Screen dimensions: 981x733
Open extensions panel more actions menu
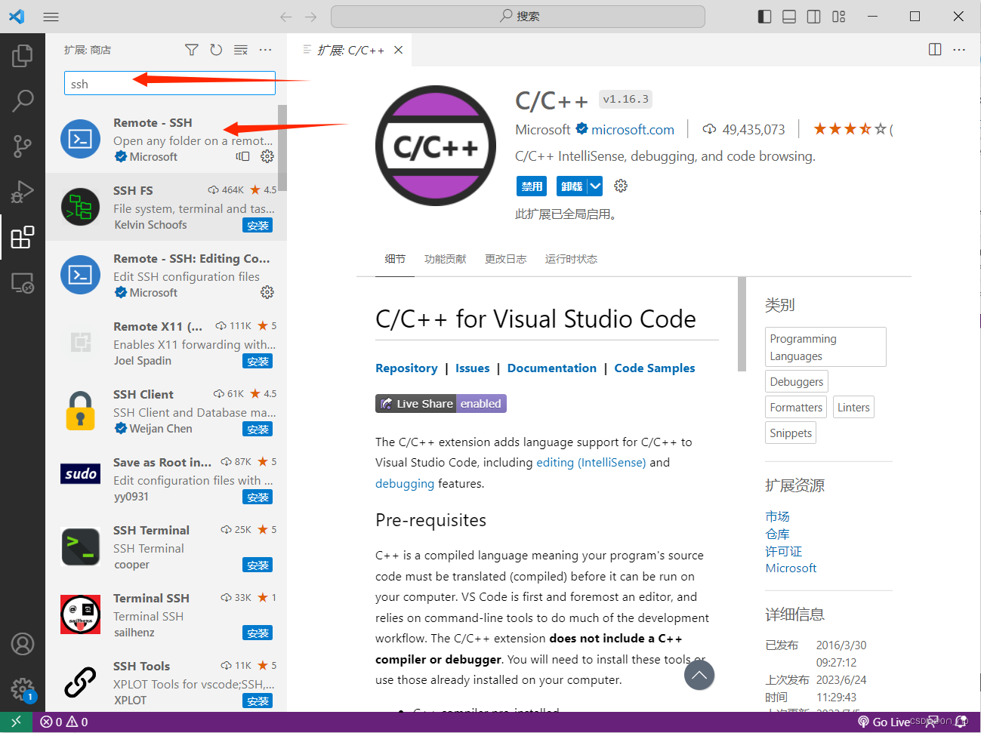(265, 50)
